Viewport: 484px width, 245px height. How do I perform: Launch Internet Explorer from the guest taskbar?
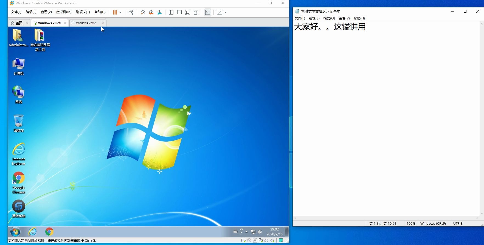click(x=32, y=232)
